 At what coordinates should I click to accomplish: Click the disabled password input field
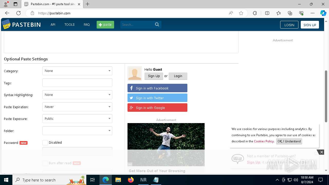click(77, 151)
